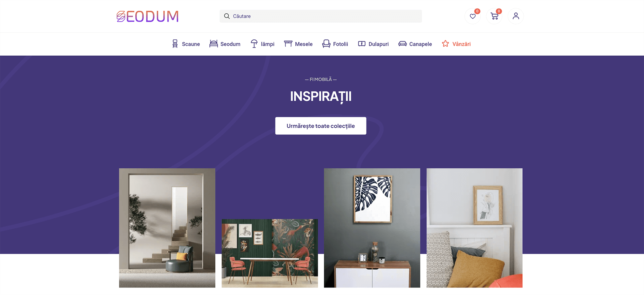Open the shopping cart icon
Image resolution: width=644 pixels, height=295 pixels.
coord(494,16)
